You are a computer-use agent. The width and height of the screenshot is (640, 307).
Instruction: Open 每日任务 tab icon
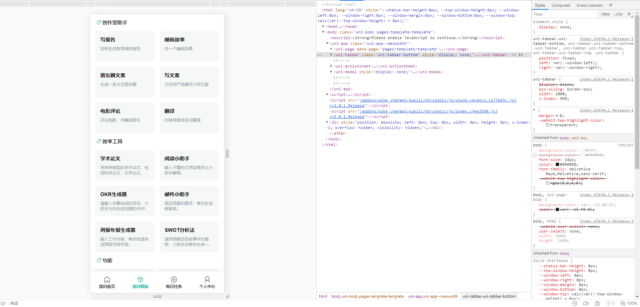(174, 279)
